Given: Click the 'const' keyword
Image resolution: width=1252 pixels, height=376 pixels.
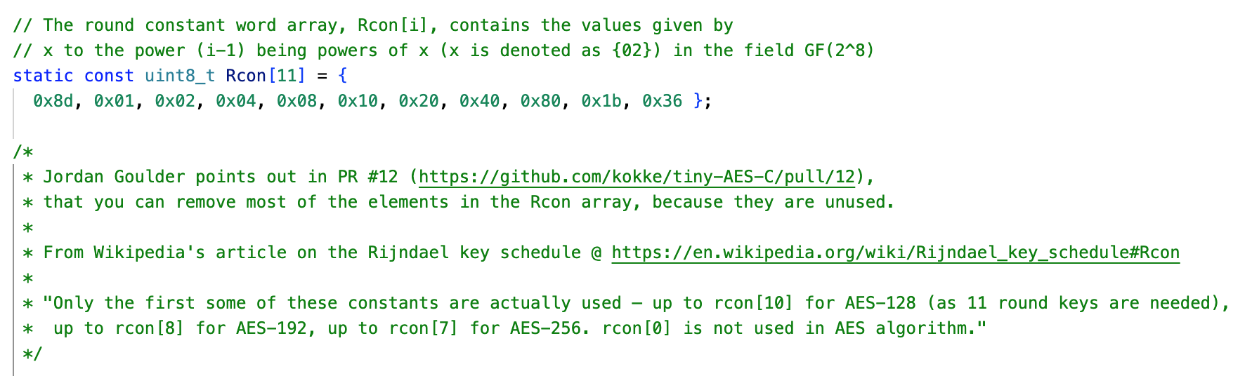Looking at the screenshot, I should pyautogui.click(x=109, y=76).
